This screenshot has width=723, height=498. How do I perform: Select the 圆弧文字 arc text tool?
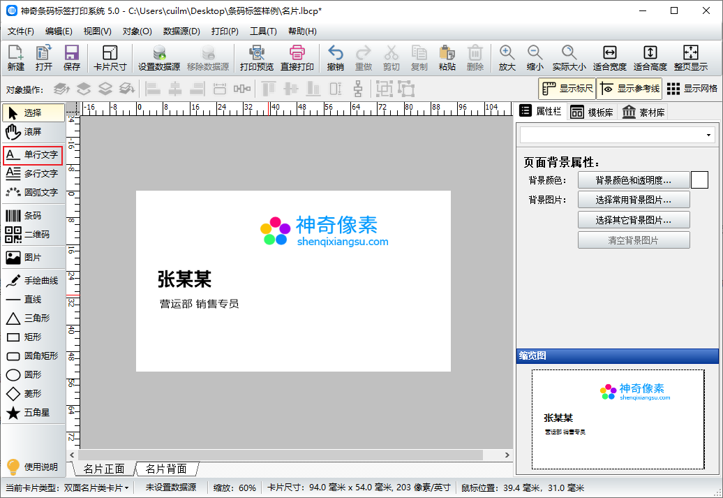click(32, 193)
